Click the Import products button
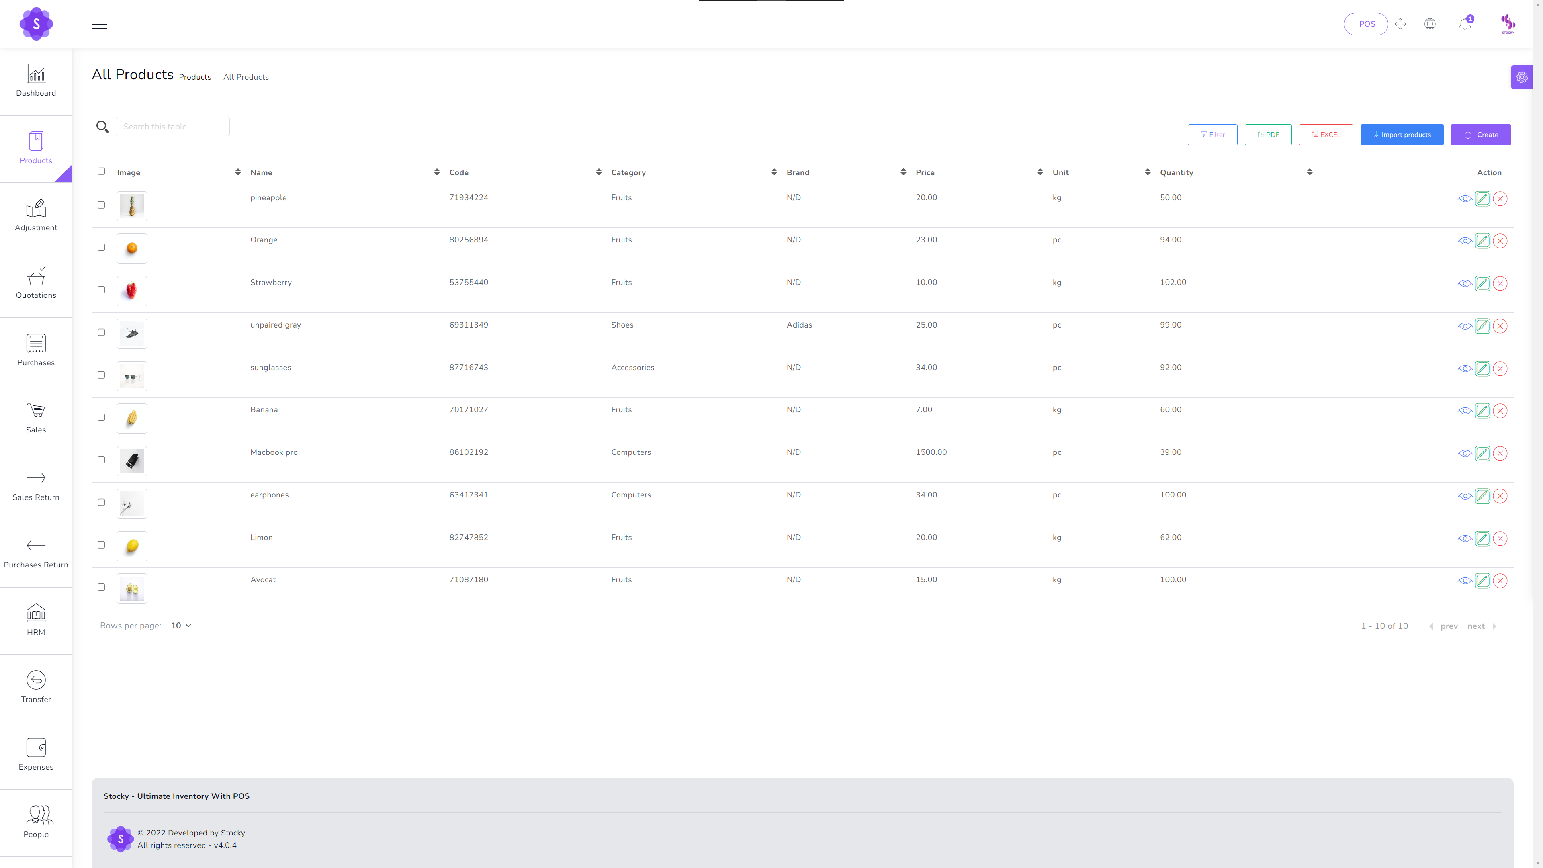 [x=1402, y=135]
